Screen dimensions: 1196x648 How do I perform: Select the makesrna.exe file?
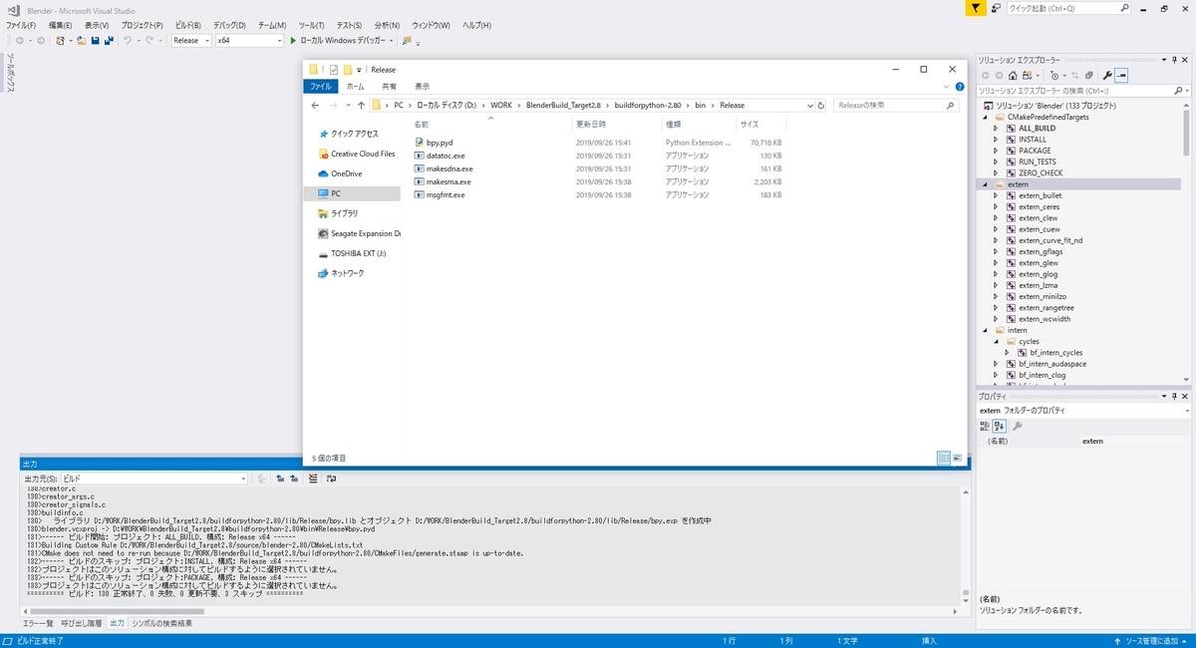(442, 181)
